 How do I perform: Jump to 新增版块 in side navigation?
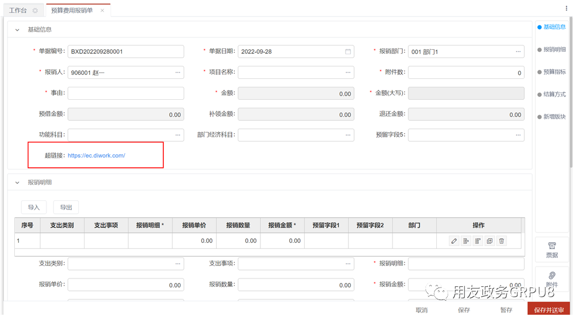point(552,117)
